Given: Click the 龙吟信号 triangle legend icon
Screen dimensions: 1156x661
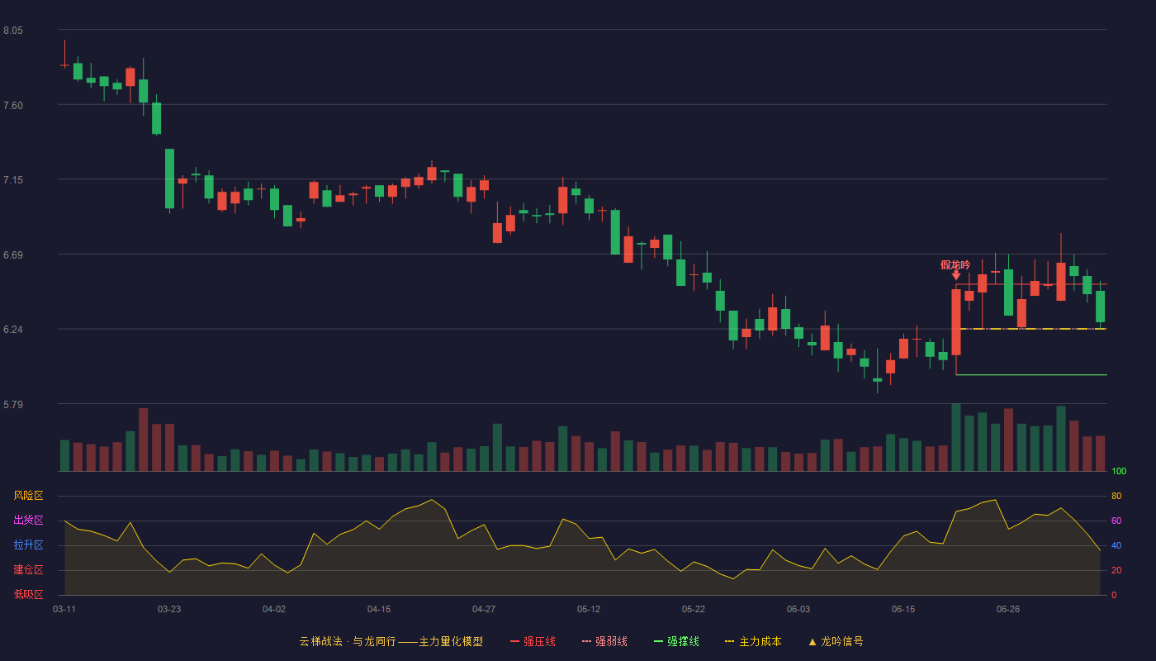Looking at the screenshot, I should [x=813, y=642].
